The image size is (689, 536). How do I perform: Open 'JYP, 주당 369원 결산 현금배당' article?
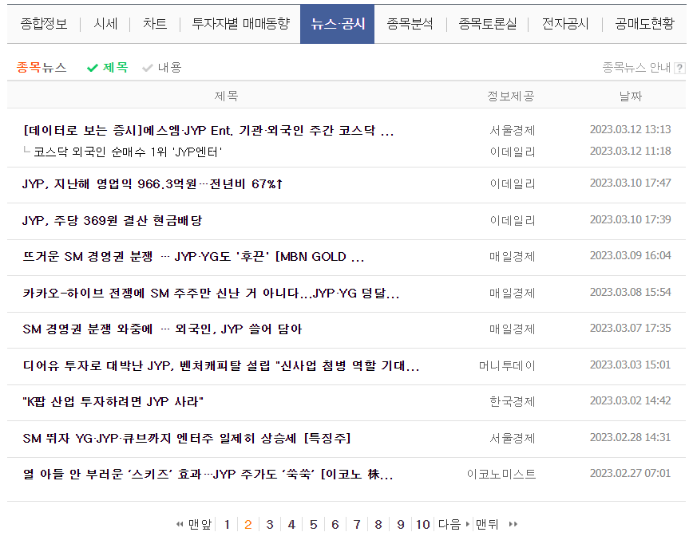click(x=112, y=220)
